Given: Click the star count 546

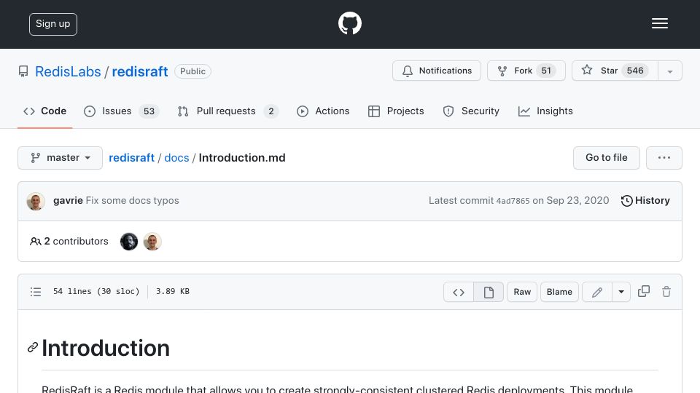Looking at the screenshot, I should [x=635, y=71].
